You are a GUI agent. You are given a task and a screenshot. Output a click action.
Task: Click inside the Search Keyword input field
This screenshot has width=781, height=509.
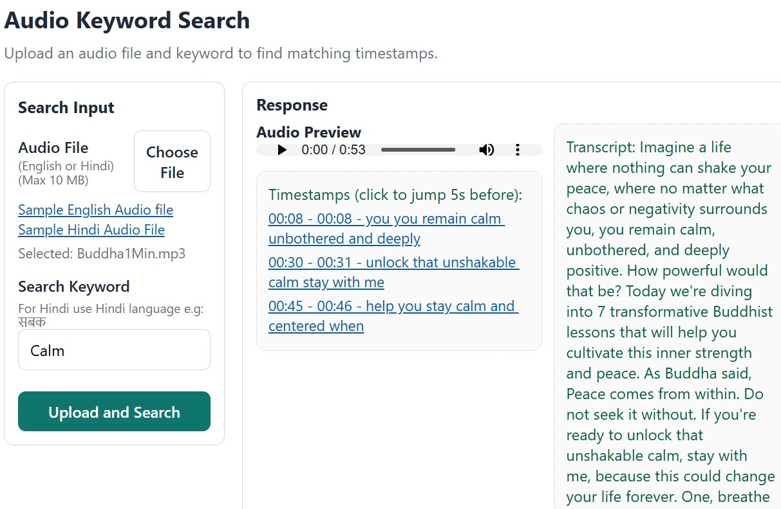tap(114, 350)
